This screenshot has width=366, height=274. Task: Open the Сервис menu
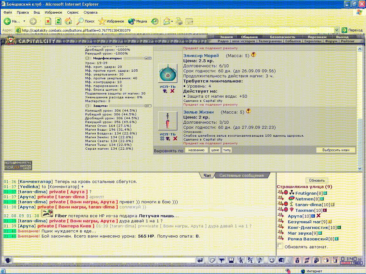click(72, 12)
